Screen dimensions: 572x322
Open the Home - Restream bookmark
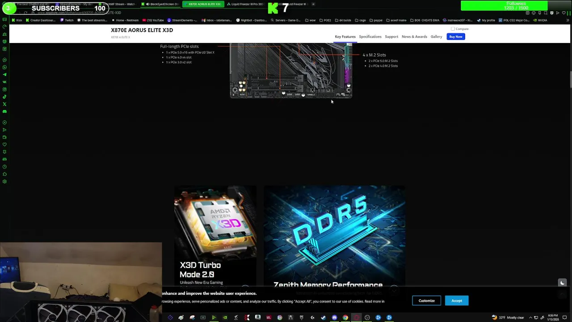pyautogui.click(x=126, y=20)
